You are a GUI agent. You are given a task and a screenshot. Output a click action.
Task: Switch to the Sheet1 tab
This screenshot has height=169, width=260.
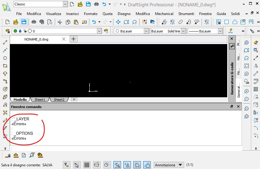pos(40,100)
